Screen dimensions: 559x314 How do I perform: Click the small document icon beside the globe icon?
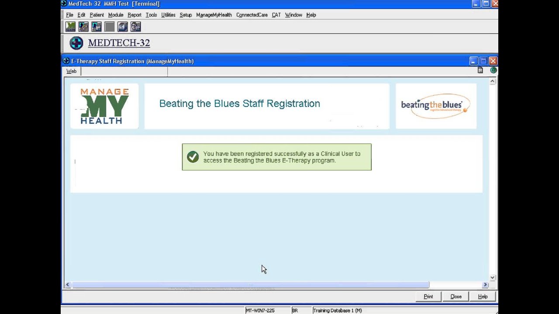(480, 70)
